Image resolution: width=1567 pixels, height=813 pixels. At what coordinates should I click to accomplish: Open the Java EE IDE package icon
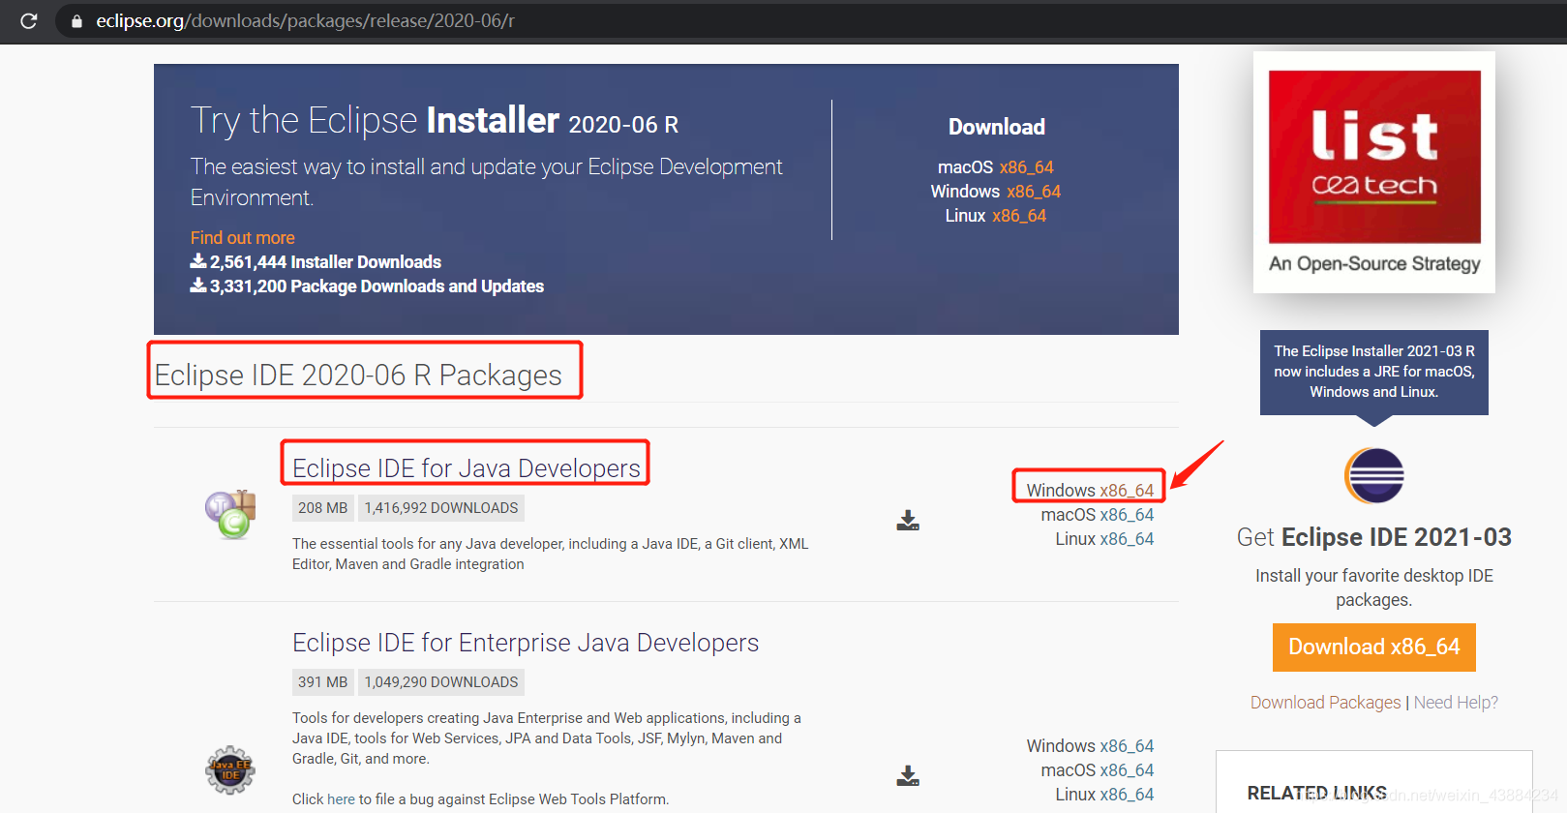coord(230,770)
